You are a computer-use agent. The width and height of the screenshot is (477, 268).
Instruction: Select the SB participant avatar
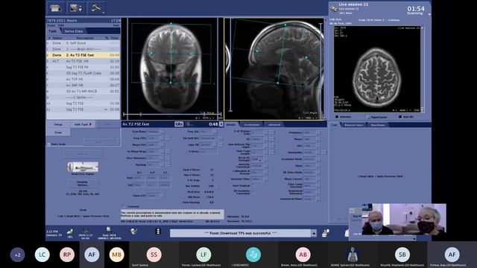click(x=402, y=255)
